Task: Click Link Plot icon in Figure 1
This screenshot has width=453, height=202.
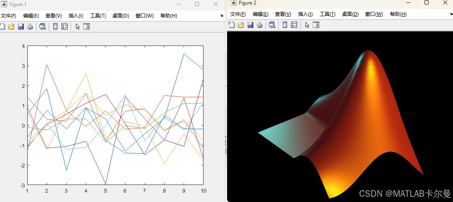Action: [x=43, y=26]
